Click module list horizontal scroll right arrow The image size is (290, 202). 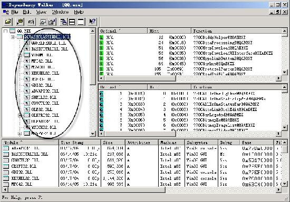point(279,190)
